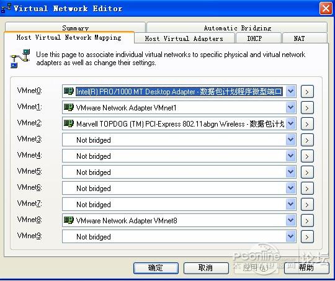Confirm with the 确定 button

[156, 268]
